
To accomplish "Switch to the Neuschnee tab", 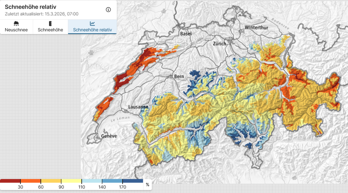I will (16, 30).
